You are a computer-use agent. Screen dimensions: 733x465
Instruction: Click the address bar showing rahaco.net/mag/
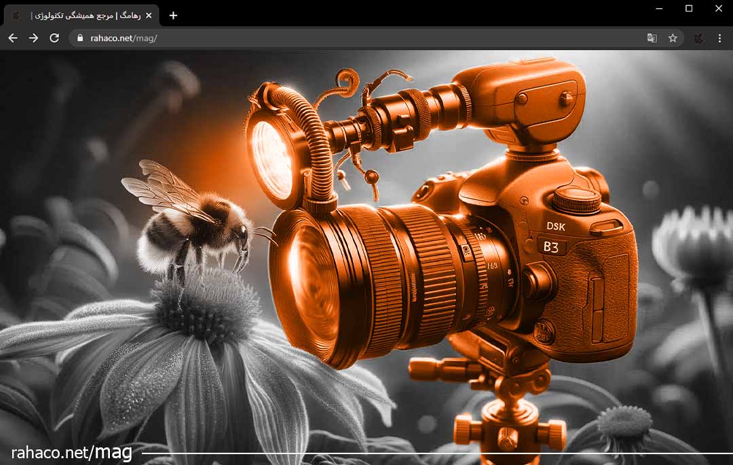pyautogui.click(x=339, y=38)
